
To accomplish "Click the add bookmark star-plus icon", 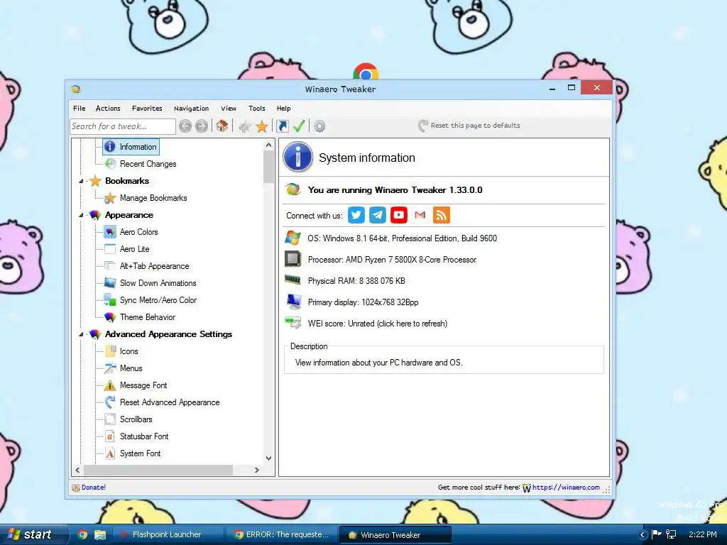I will tap(244, 126).
